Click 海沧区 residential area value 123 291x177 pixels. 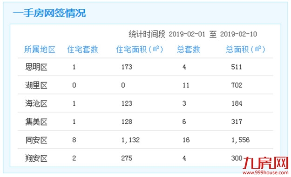tap(127, 103)
